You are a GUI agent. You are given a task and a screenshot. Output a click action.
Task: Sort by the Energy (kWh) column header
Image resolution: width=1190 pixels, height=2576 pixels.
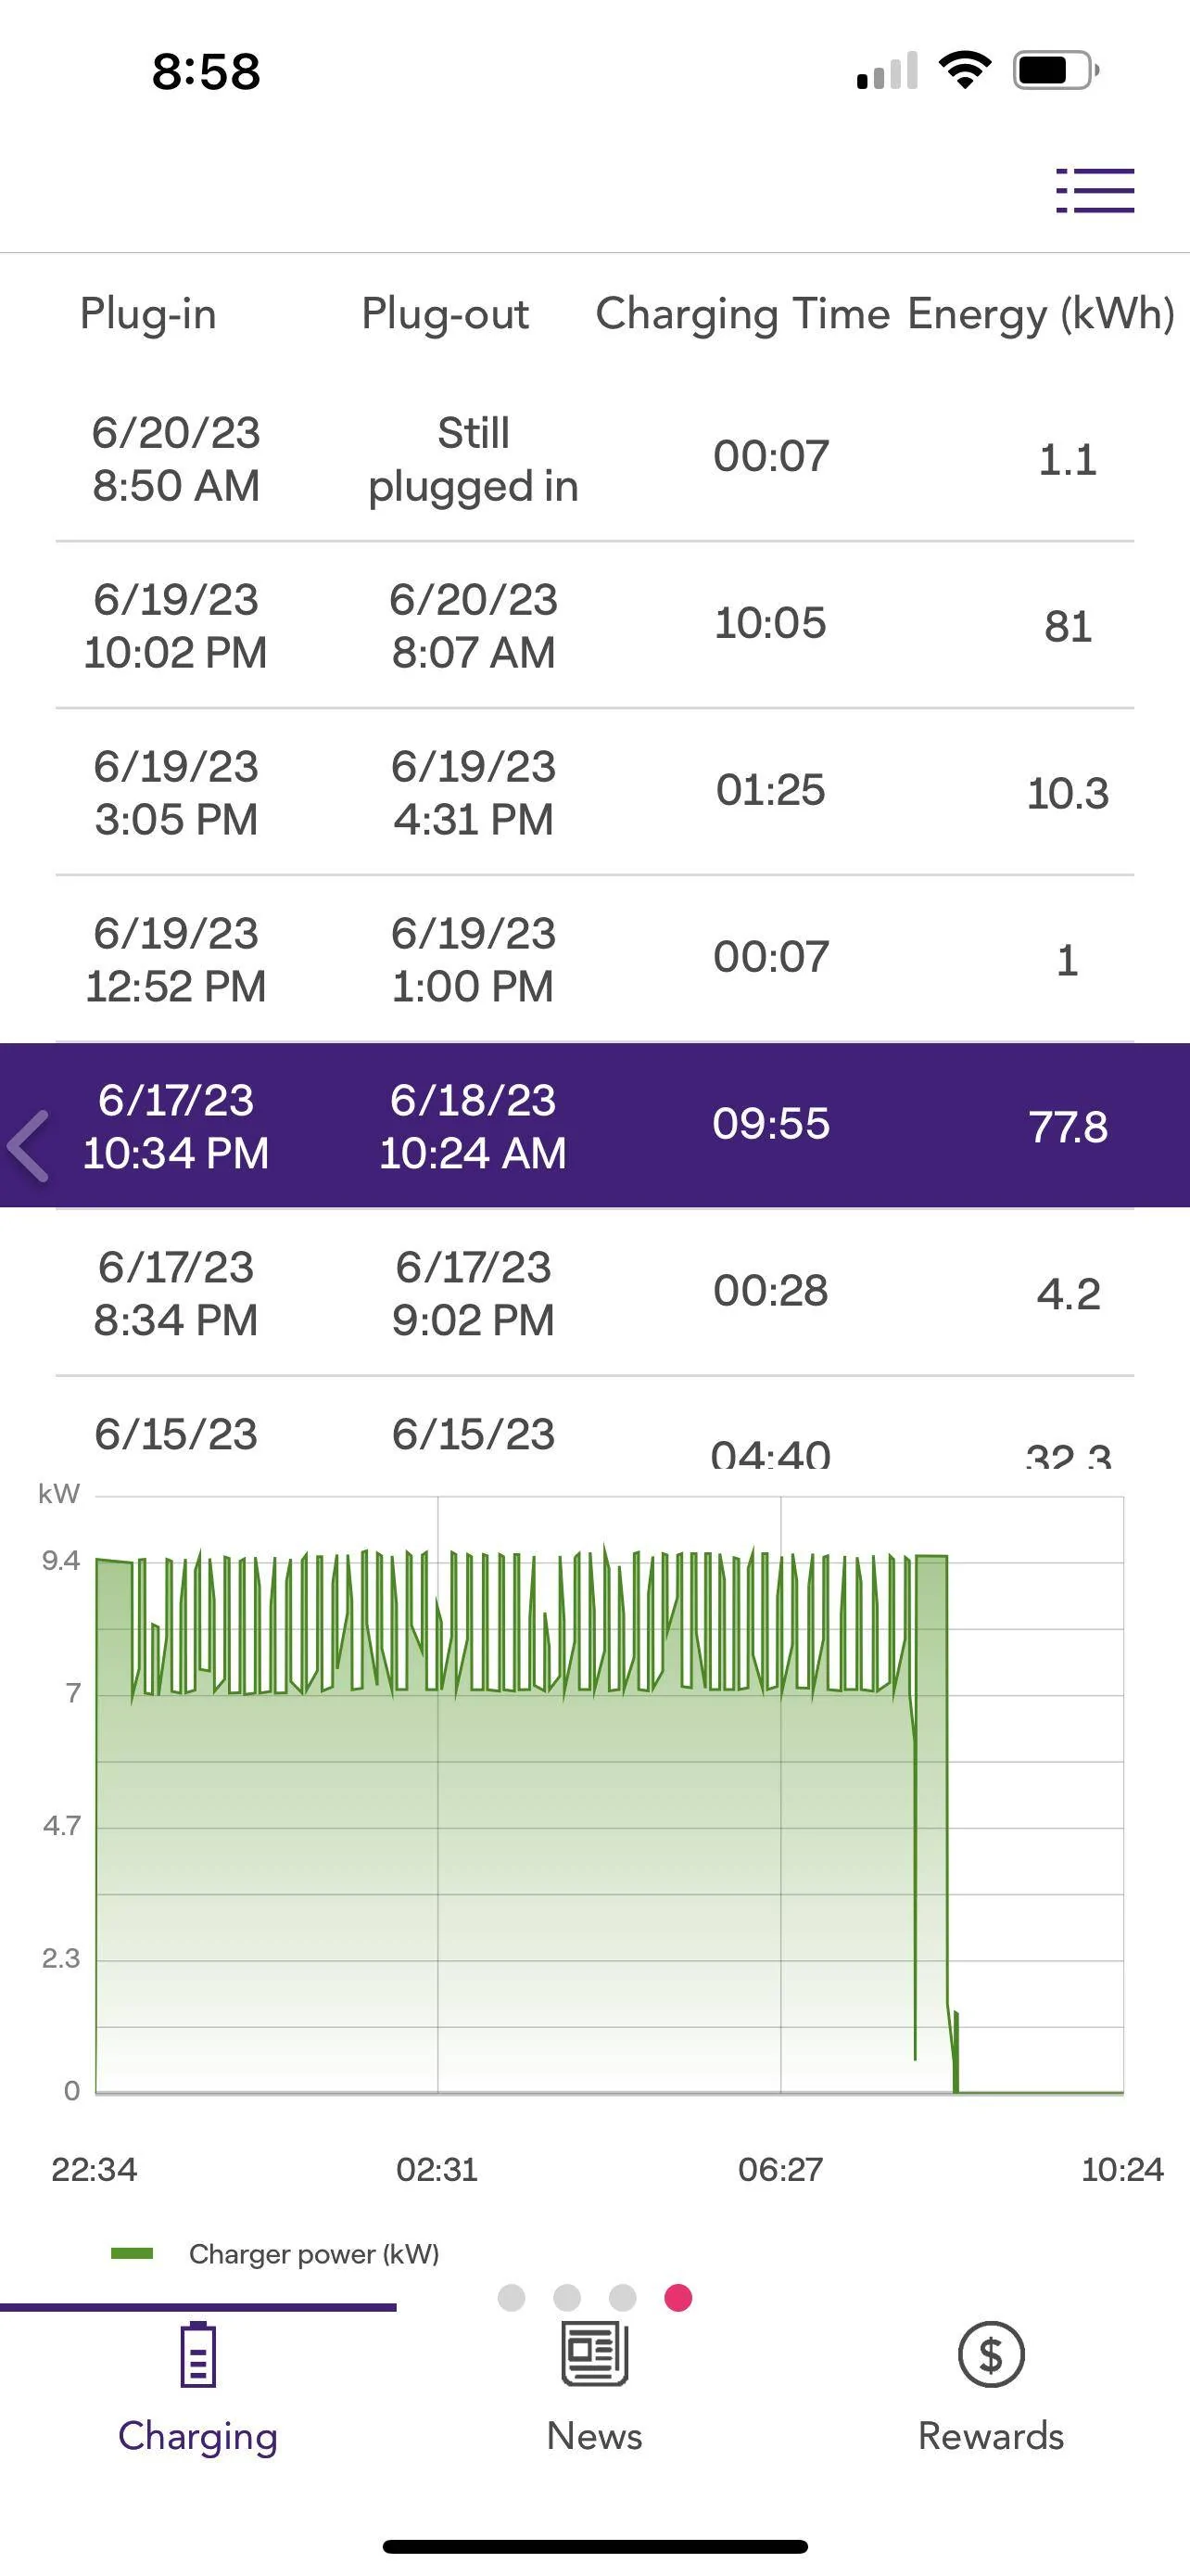[1040, 314]
